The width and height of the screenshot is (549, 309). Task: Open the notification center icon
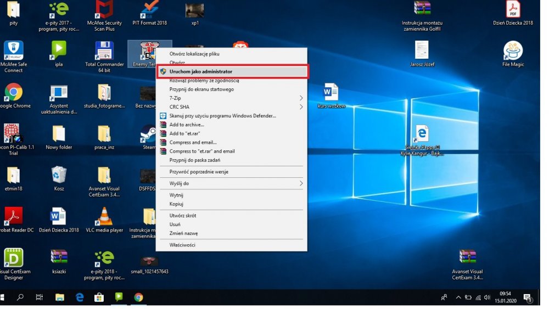point(528,298)
